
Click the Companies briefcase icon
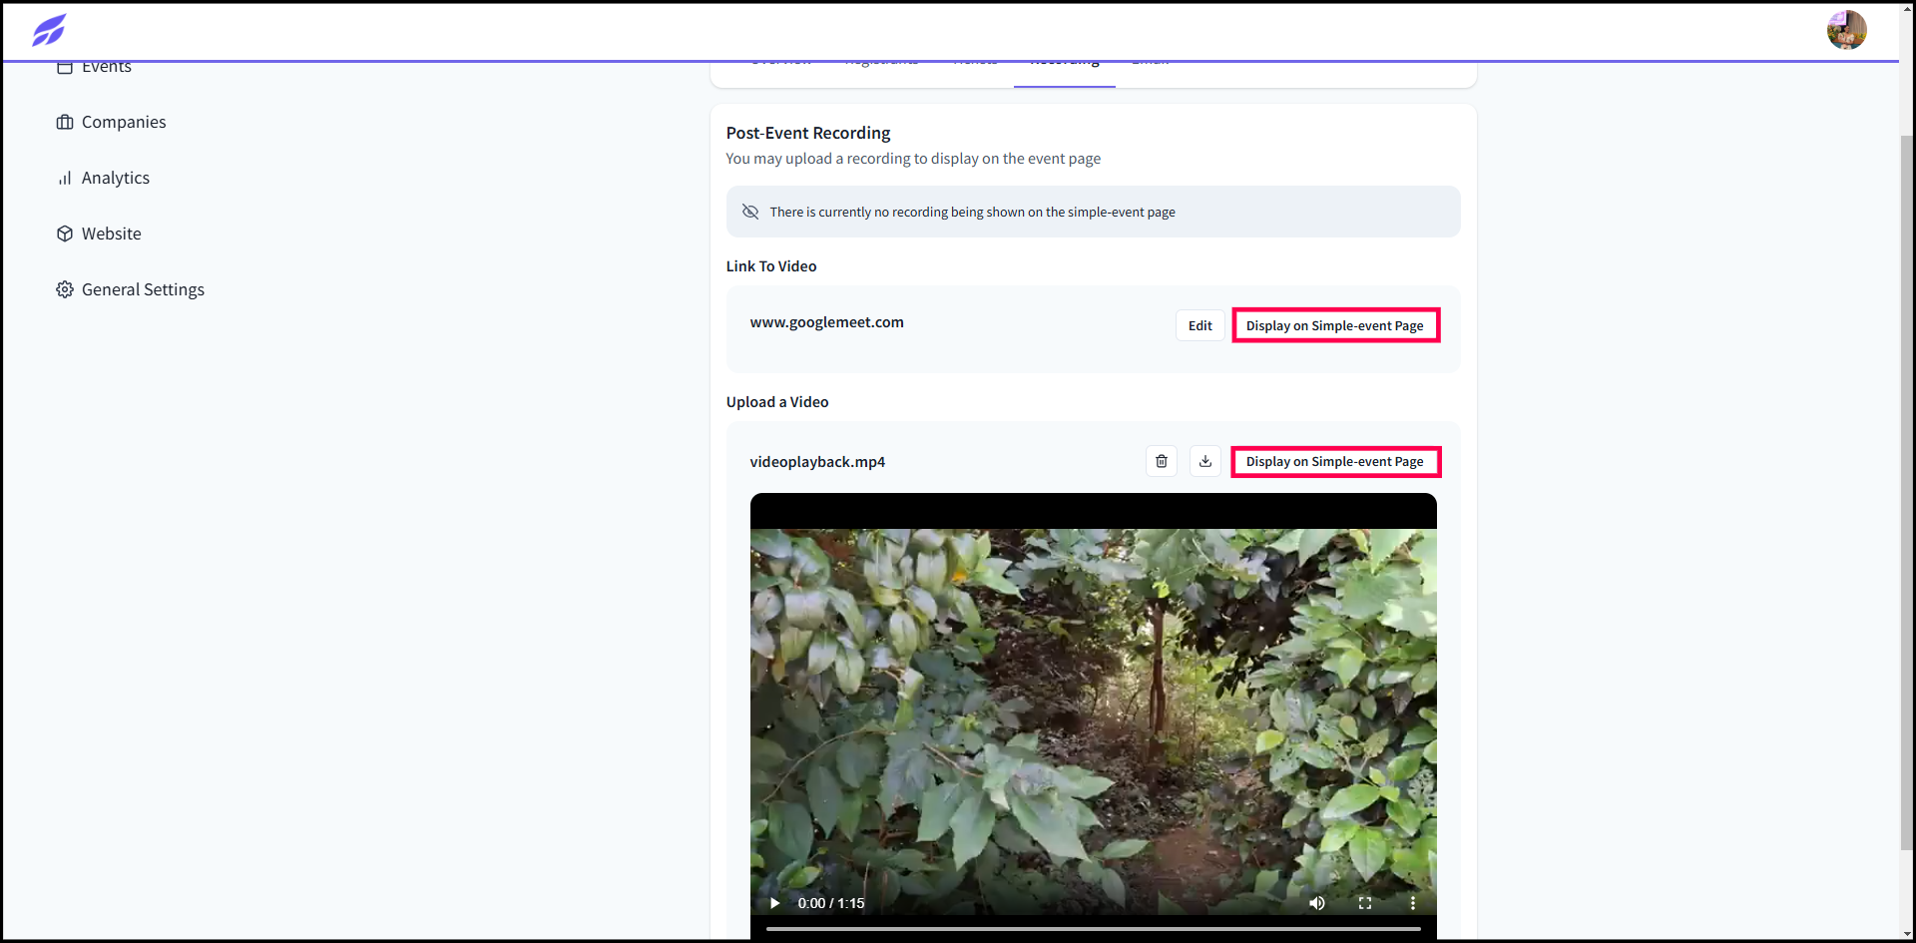[65, 122]
